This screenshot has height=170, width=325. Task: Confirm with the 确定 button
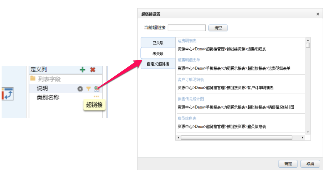point(288,163)
